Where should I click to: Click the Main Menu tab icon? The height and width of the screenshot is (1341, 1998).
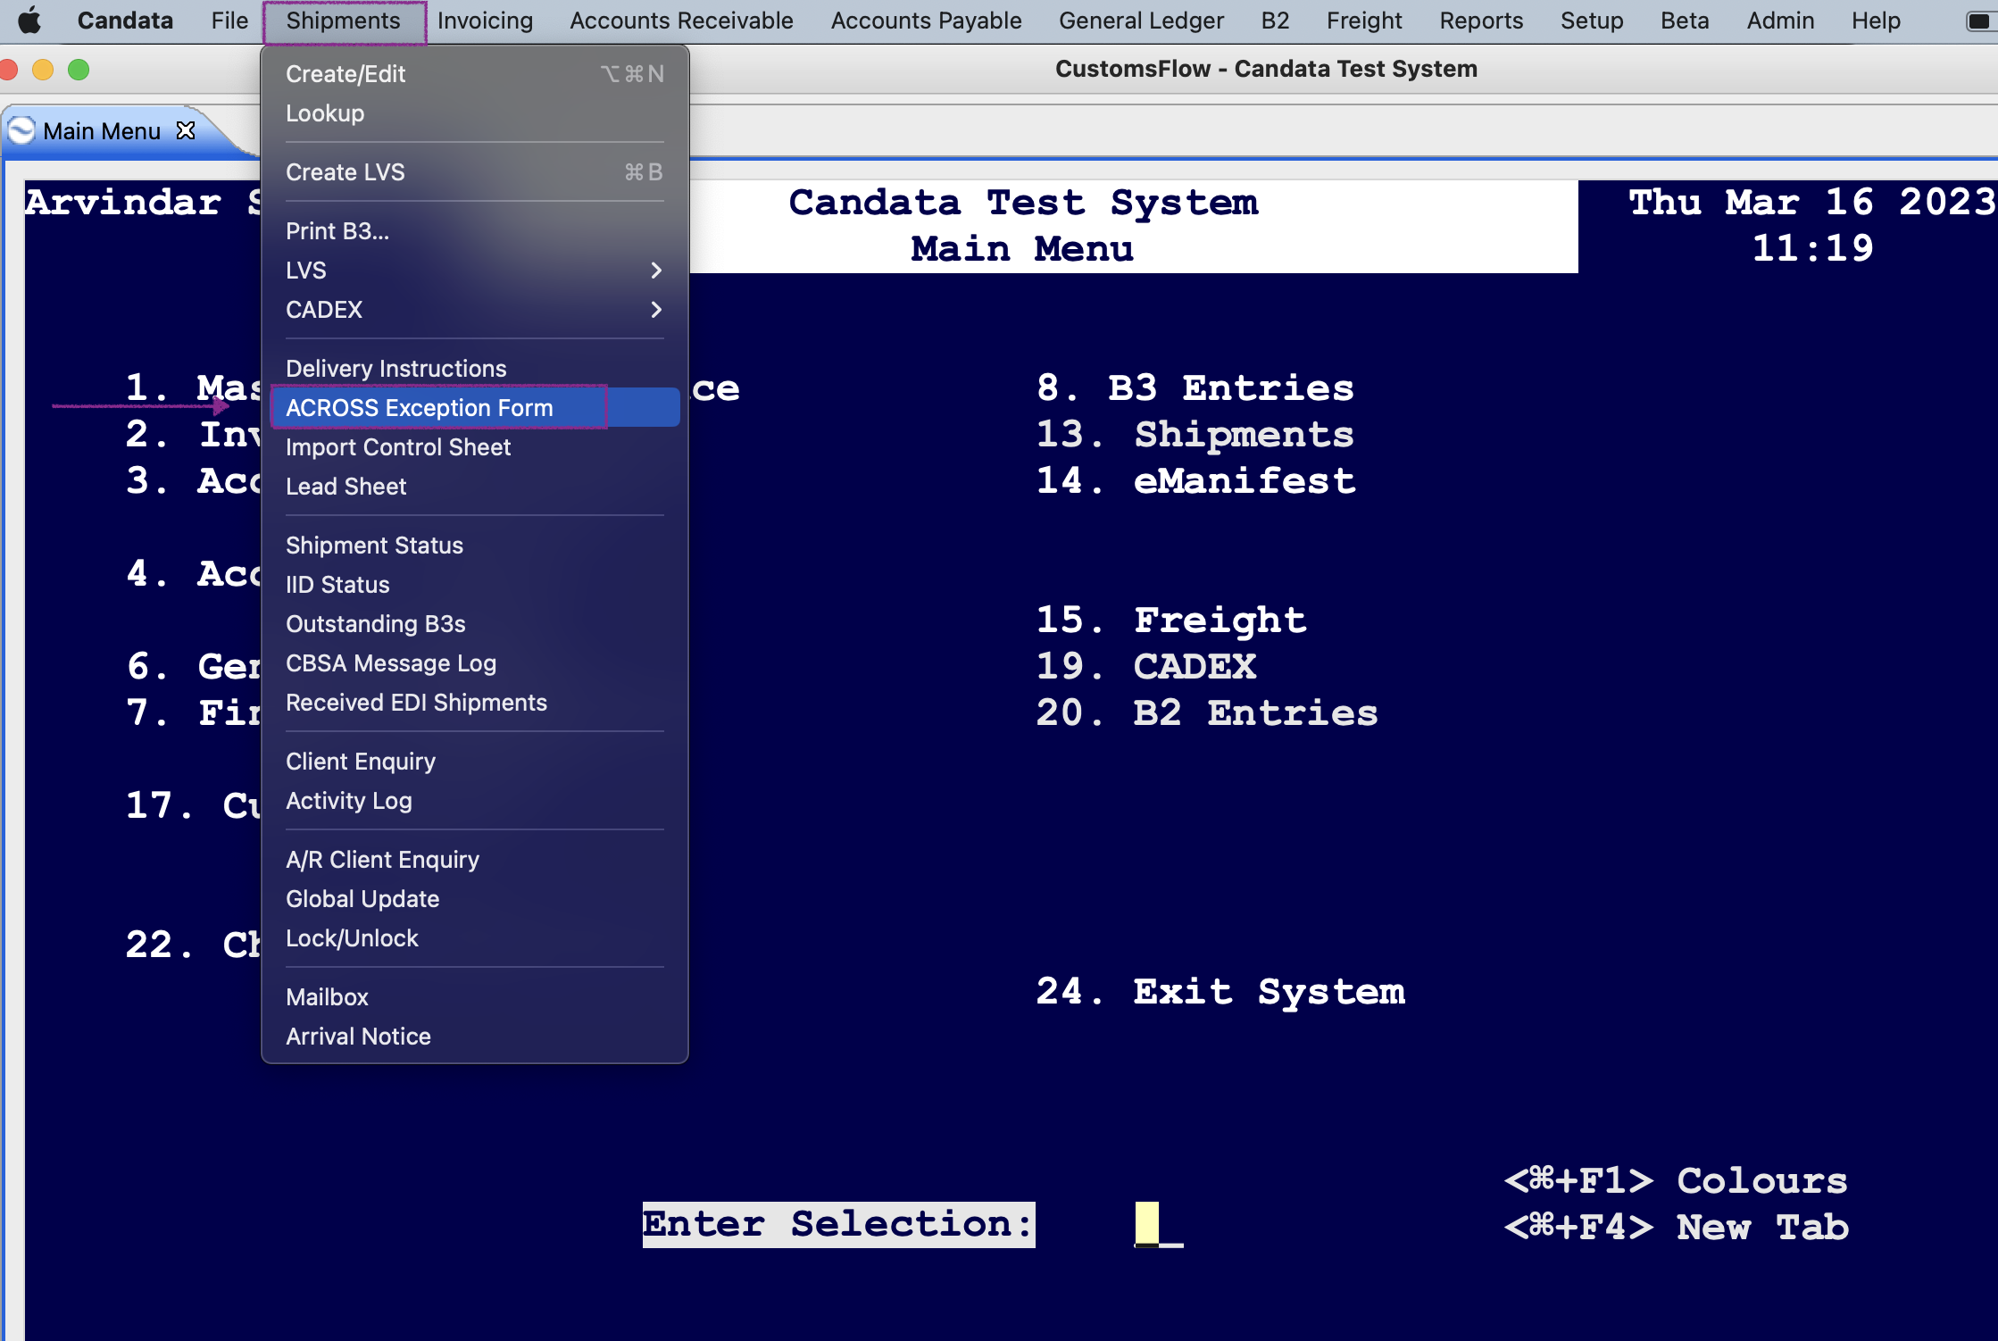tap(21, 130)
